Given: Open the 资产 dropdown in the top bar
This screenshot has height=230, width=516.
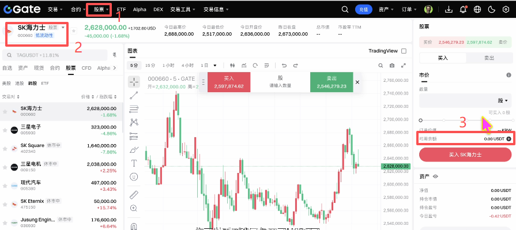Looking at the screenshot, I should (386, 10).
